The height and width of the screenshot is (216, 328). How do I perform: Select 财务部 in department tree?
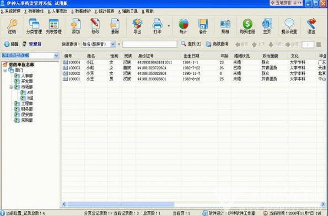pos(27,109)
